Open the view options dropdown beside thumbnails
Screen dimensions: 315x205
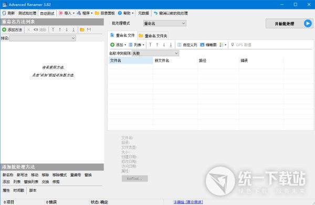pyautogui.click(x=223, y=45)
